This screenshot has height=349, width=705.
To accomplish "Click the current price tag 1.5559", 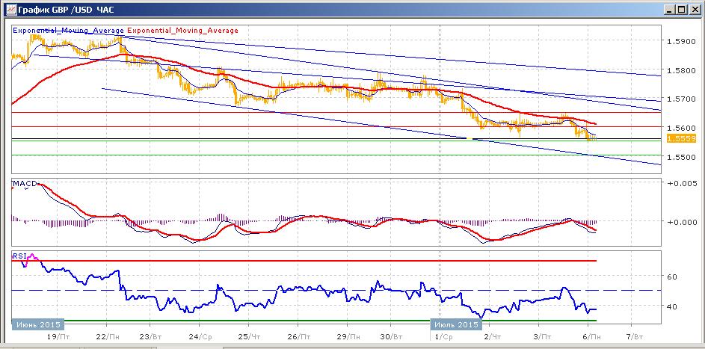I will (x=682, y=139).
